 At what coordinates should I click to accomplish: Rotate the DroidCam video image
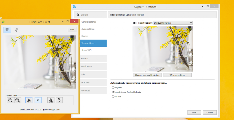[59, 100]
